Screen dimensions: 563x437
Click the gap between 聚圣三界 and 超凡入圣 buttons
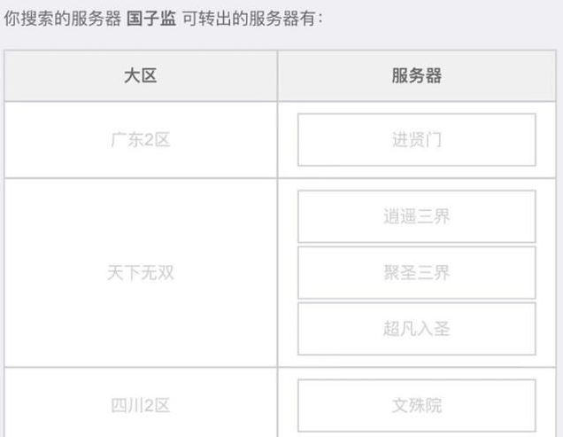[x=417, y=300]
